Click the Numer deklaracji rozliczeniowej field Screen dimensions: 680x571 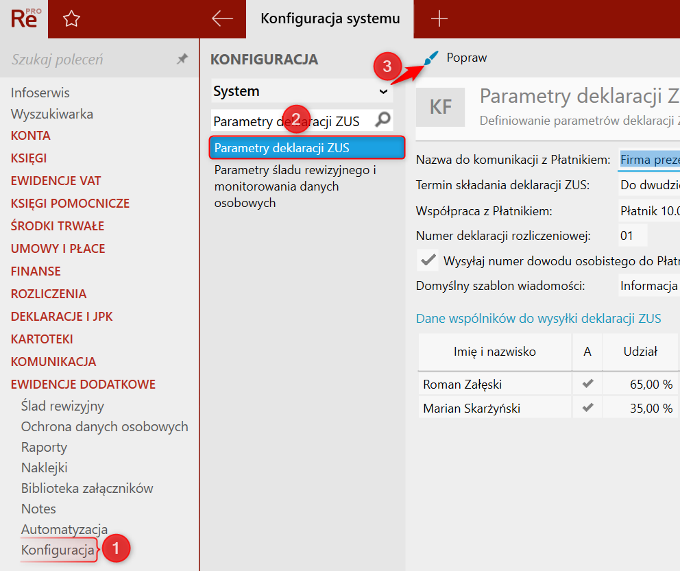pyautogui.click(x=633, y=235)
